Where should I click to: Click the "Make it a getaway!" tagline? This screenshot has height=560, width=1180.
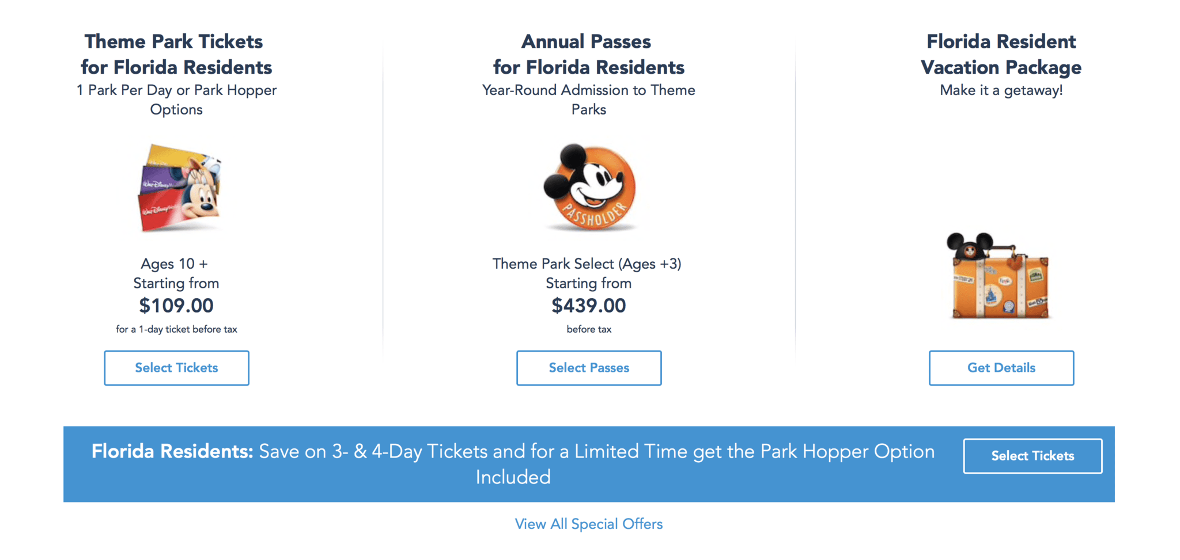(1001, 90)
